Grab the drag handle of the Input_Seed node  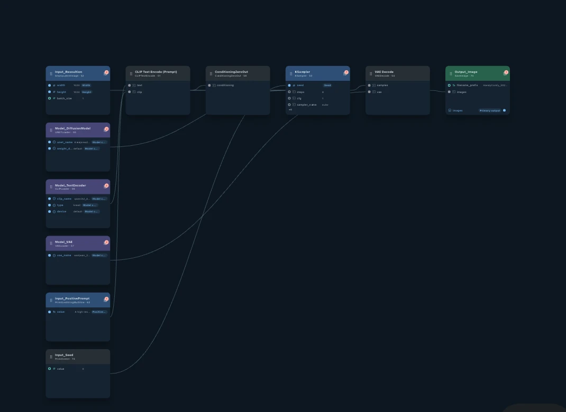tap(51, 357)
